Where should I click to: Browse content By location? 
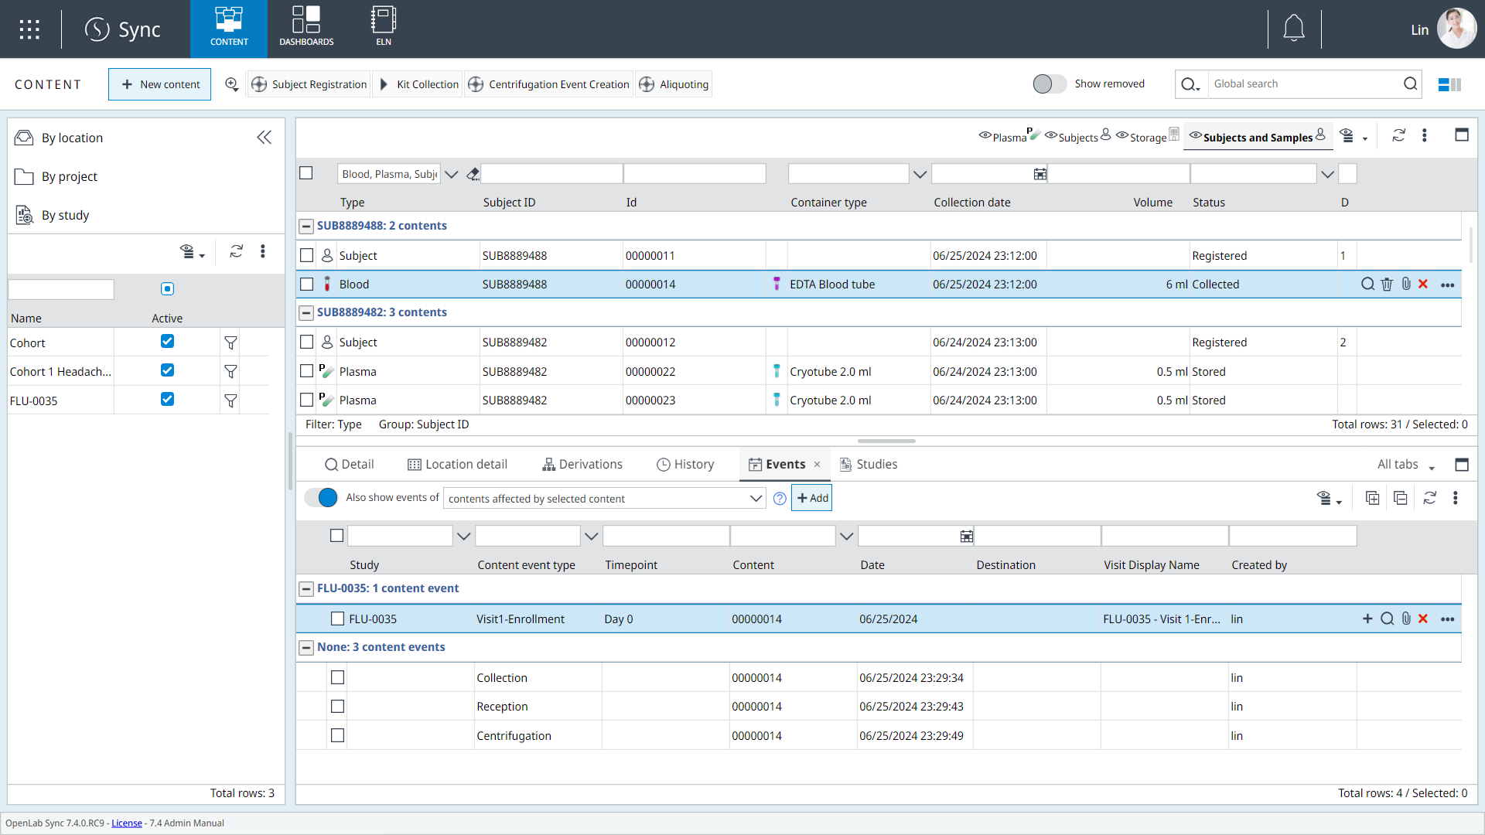(x=72, y=138)
